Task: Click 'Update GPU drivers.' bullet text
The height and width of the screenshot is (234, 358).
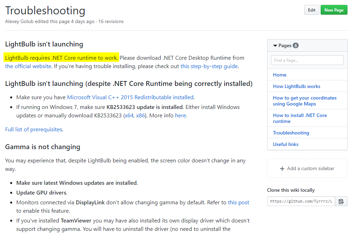Action: coord(42,193)
